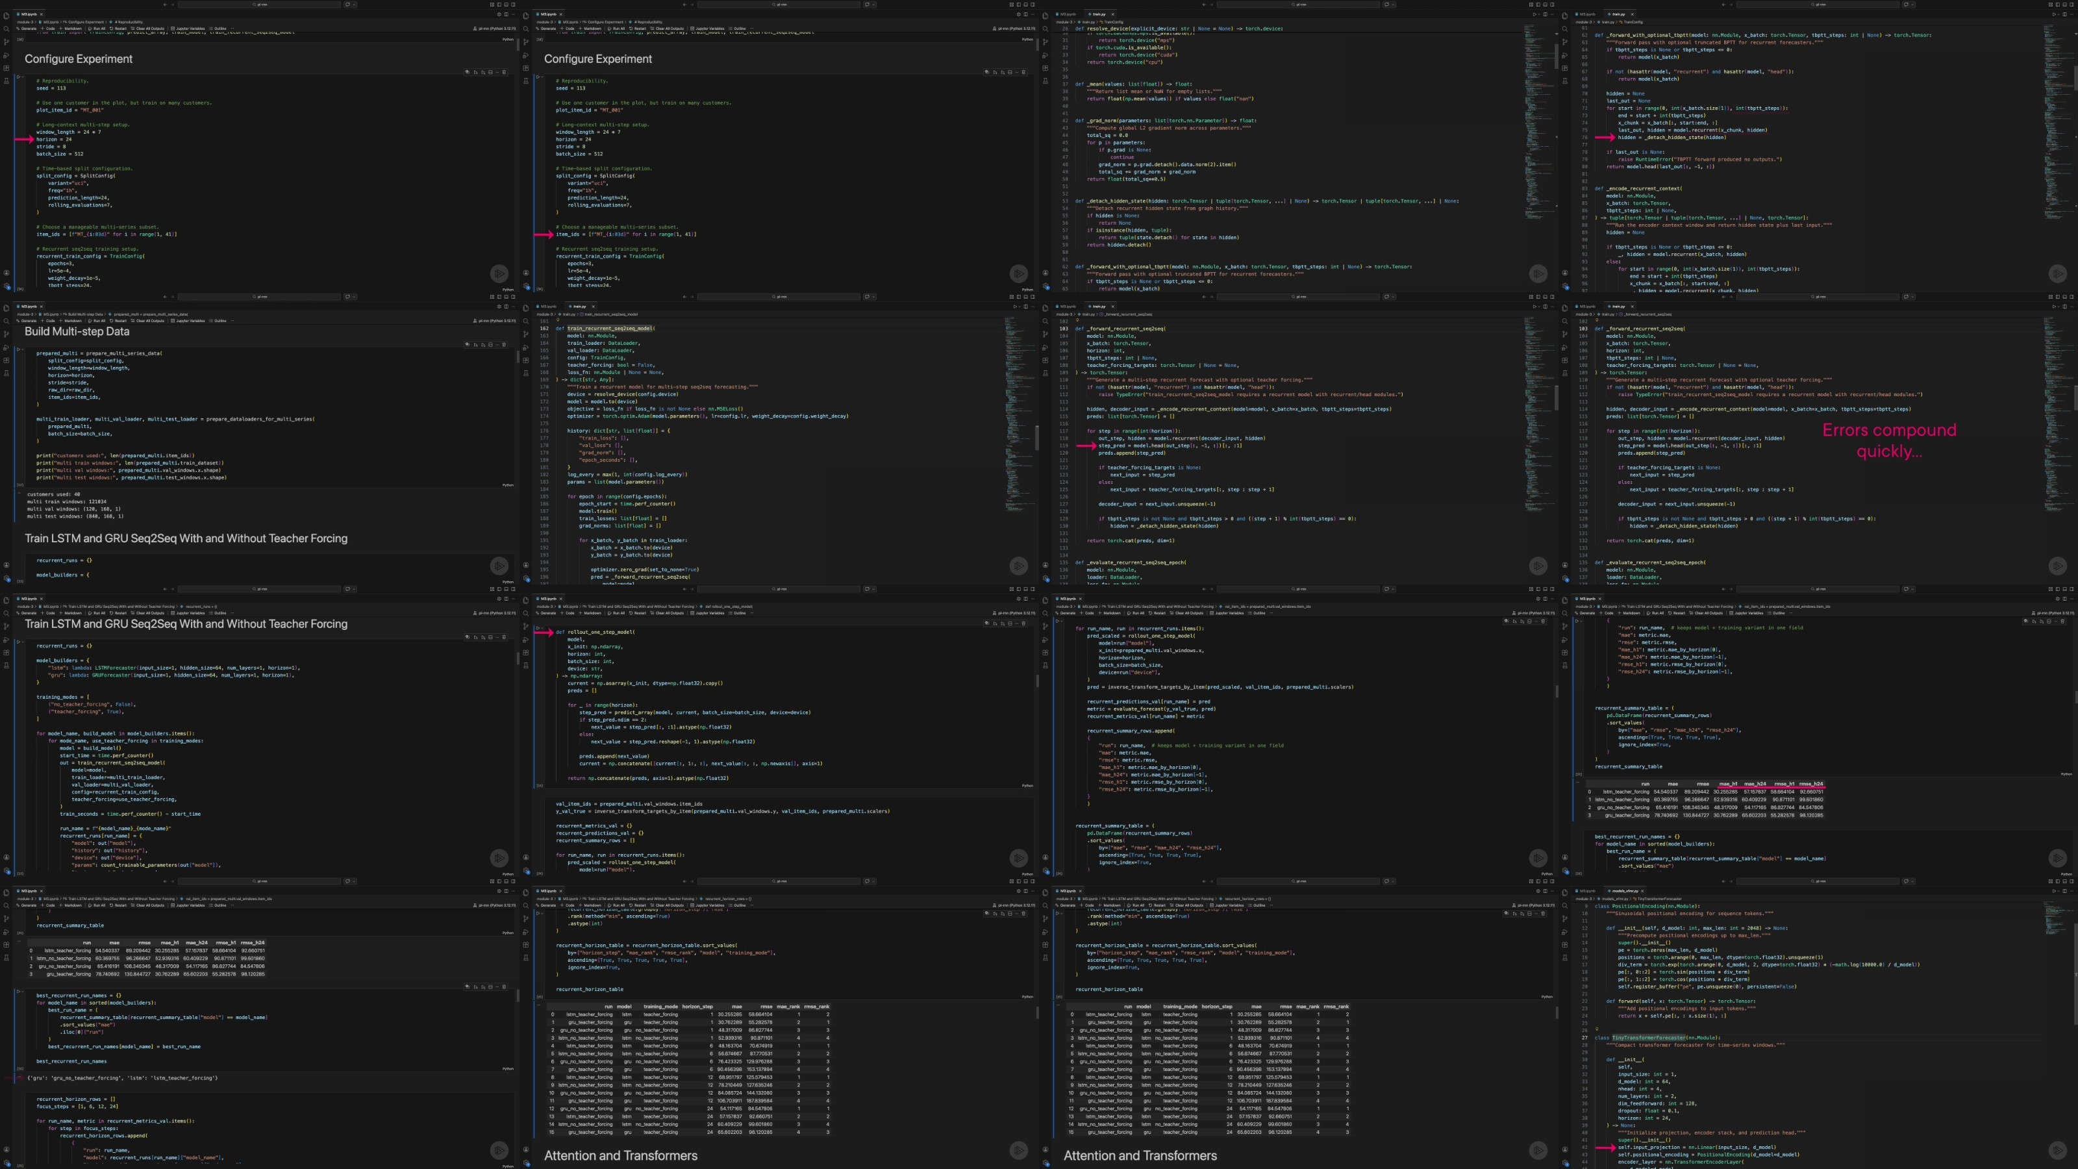Select M3.ipynb tab in Build Multi-step Data window
The width and height of the screenshot is (2078, 1169).
pyautogui.click(x=29, y=307)
